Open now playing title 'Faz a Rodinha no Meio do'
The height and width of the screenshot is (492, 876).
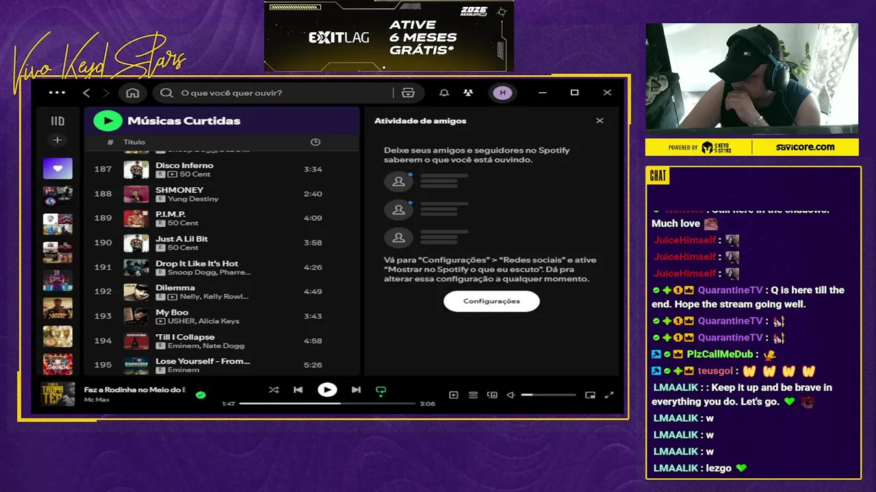pyautogui.click(x=135, y=389)
